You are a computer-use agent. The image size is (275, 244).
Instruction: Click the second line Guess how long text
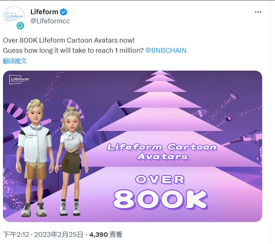point(73,51)
